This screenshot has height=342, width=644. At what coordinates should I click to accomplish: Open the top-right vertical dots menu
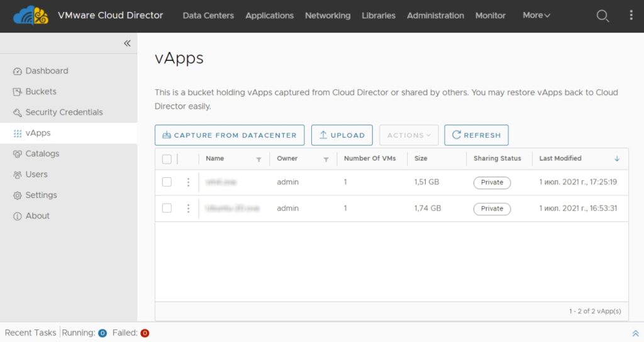pyautogui.click(x=631, y=15)
